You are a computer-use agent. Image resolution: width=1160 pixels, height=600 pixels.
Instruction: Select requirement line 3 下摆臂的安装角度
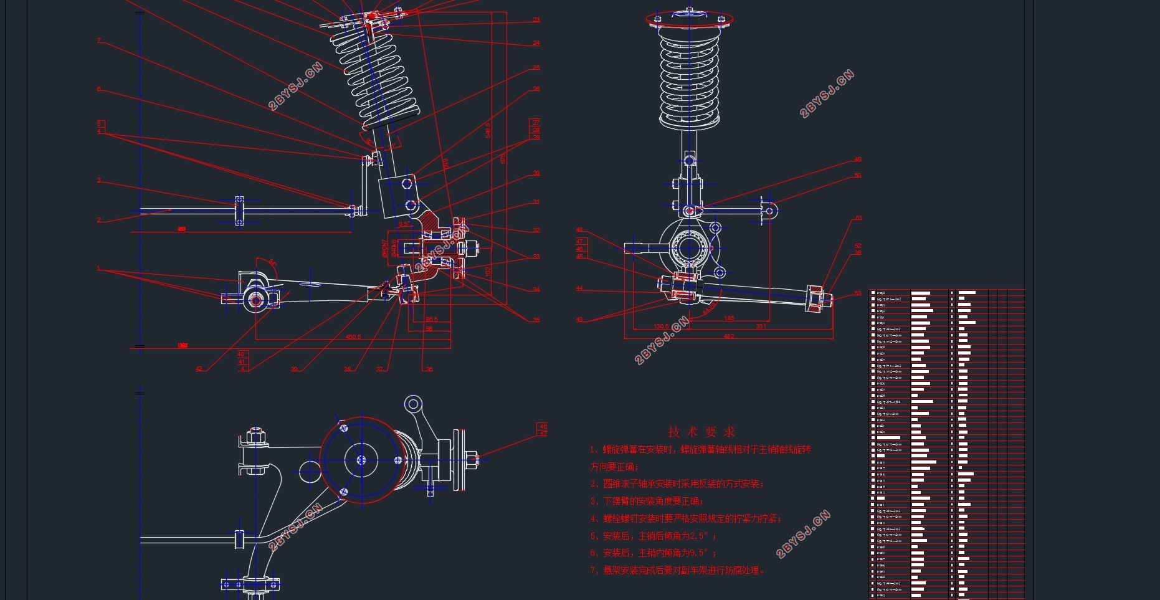click(x=647, y=501)
